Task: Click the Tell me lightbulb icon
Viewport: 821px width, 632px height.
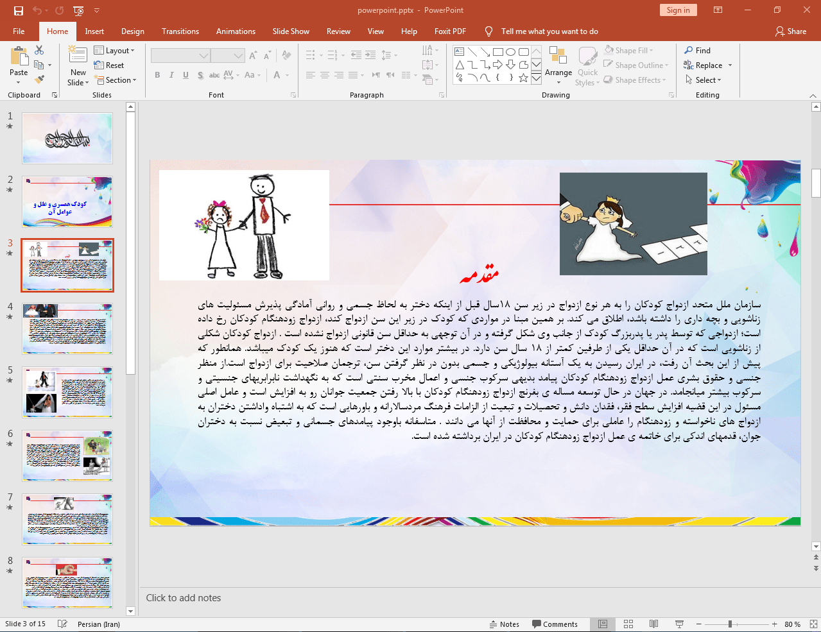Action: click(489, 31)
